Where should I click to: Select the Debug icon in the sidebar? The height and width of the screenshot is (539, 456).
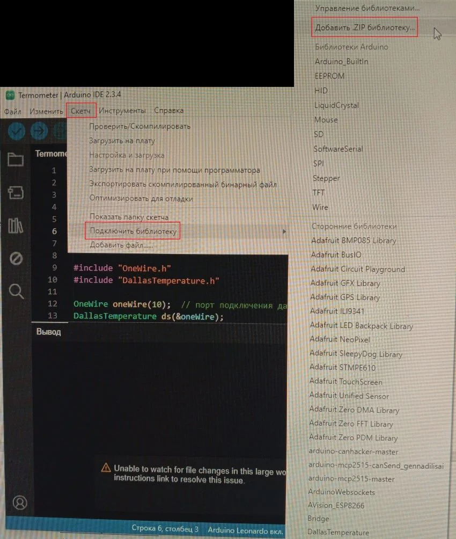click(16, 258)
